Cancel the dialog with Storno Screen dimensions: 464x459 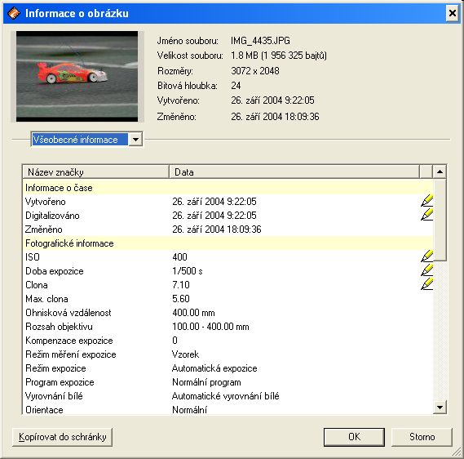tap(422, 437)
